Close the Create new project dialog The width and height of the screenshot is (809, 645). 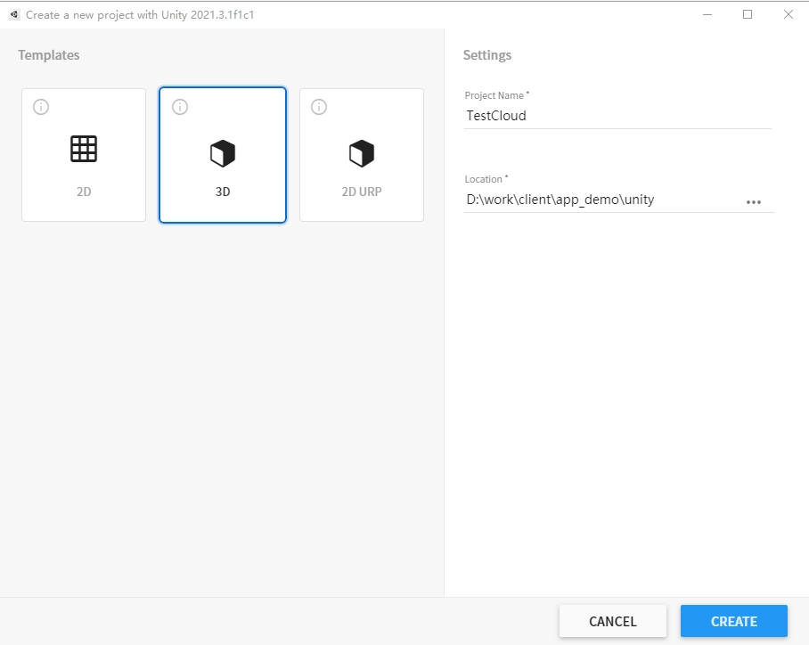[789, 14]
